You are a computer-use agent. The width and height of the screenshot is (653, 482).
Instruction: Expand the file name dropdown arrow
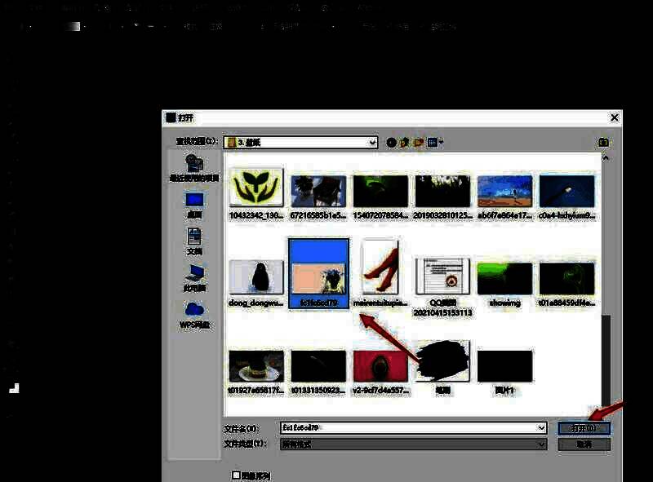coord(541,428)
